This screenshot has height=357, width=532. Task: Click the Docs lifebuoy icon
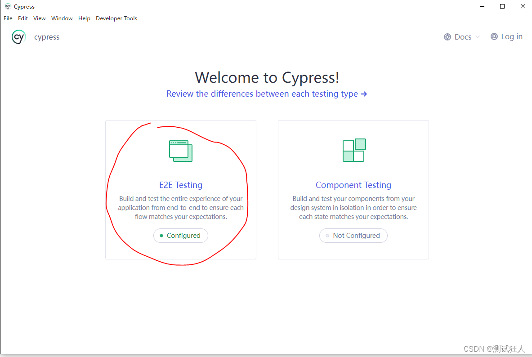(447, 37)
